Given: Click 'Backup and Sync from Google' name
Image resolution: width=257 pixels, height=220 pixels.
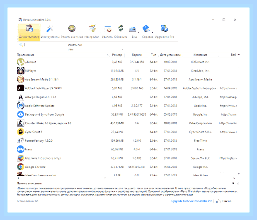Looking at the screenshot, I should pos(44,114).
